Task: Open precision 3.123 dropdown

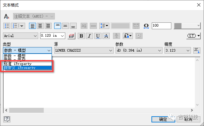Action: pos(178,50)
